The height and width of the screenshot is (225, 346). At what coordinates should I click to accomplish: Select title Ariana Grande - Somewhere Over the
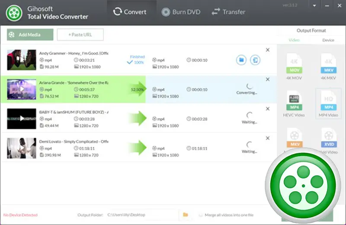click(x=74, y=83)
